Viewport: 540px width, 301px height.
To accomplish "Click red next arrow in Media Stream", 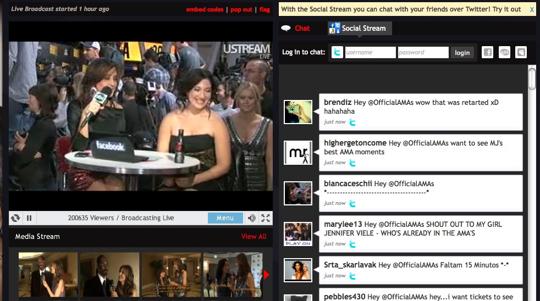I will pyautogui.click(x=267, y=275).
